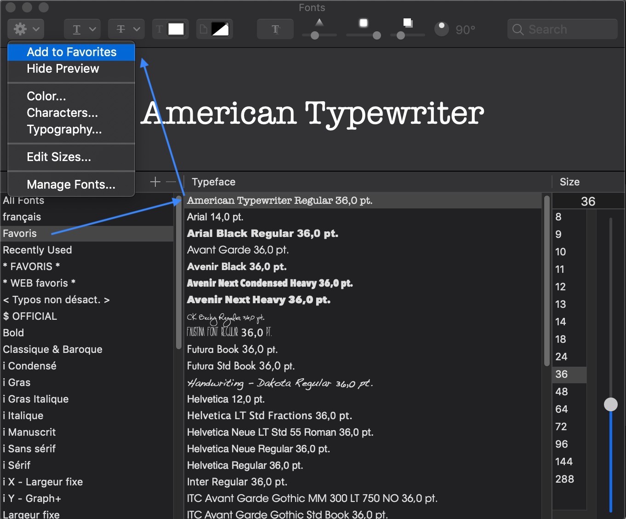Adjust the shadow offset slider
This screenshot has width=626, height=519.
(401, 35)
